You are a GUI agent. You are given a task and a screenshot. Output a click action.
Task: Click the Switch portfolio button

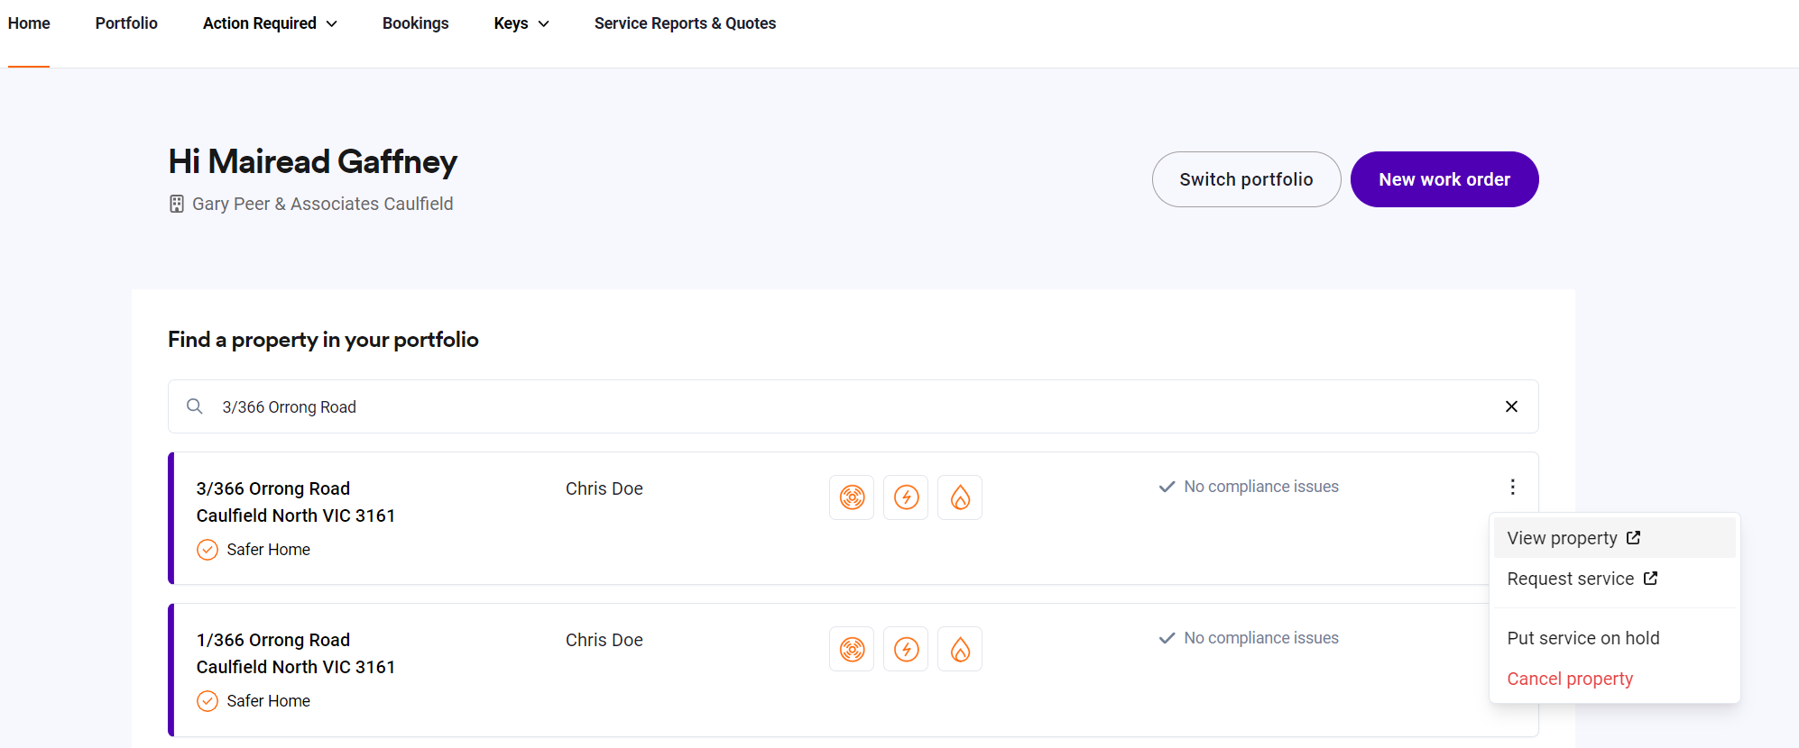point(1246,179)
